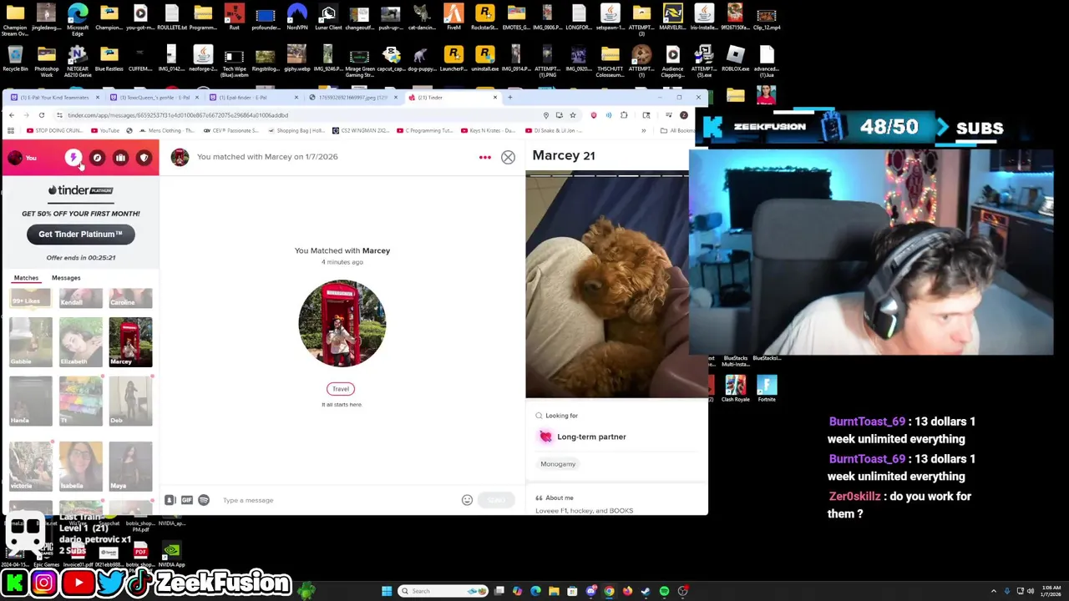The image size is (1069, 601).
Task: Close the Marcey conversation with X icon
Action: pos(508,157)
